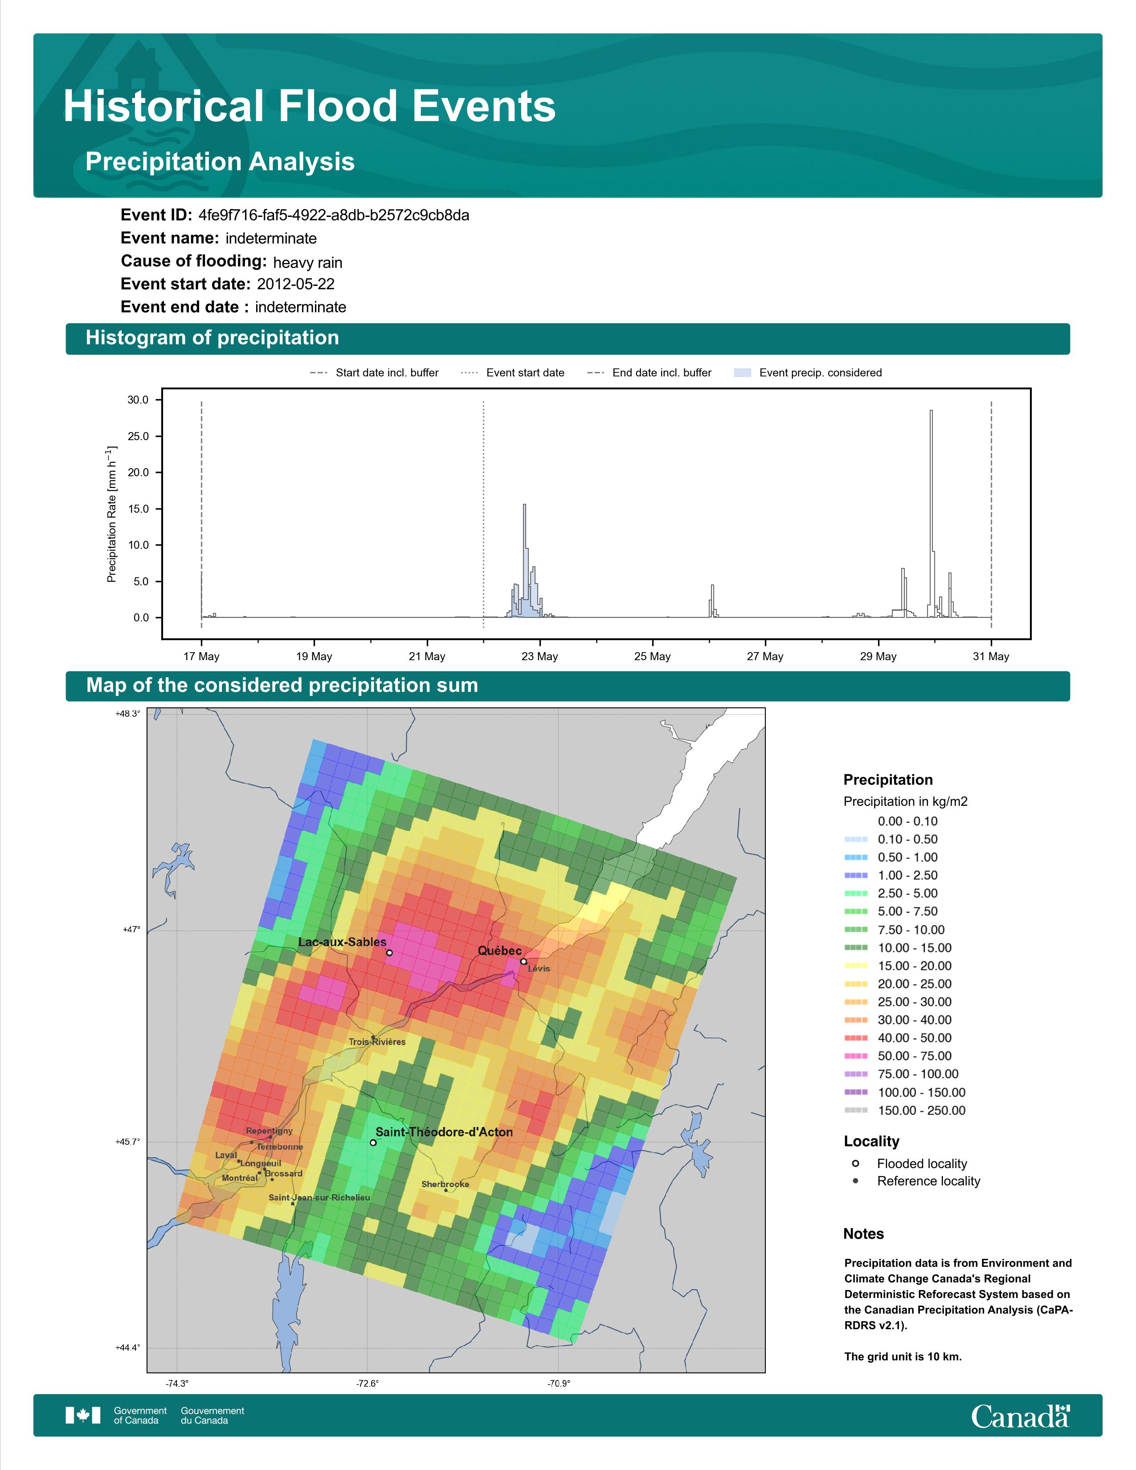This screenshot has height=1470, width=1136.
Task: Click the Lévis label on the map
Action: (539, 968)
